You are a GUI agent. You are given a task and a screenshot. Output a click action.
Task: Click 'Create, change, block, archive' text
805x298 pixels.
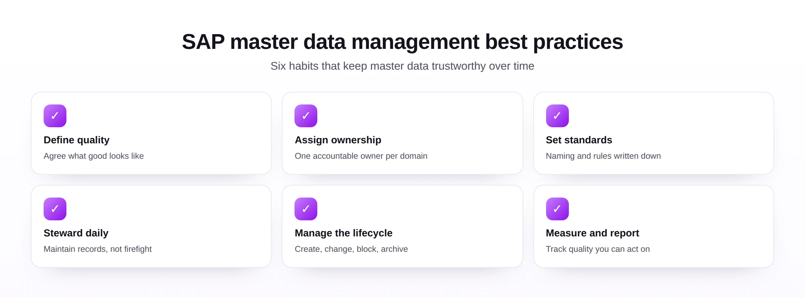click(x=351, y=249)
